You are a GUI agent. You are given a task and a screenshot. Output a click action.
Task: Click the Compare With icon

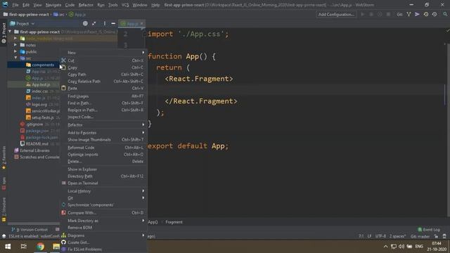tap(63, 212)
